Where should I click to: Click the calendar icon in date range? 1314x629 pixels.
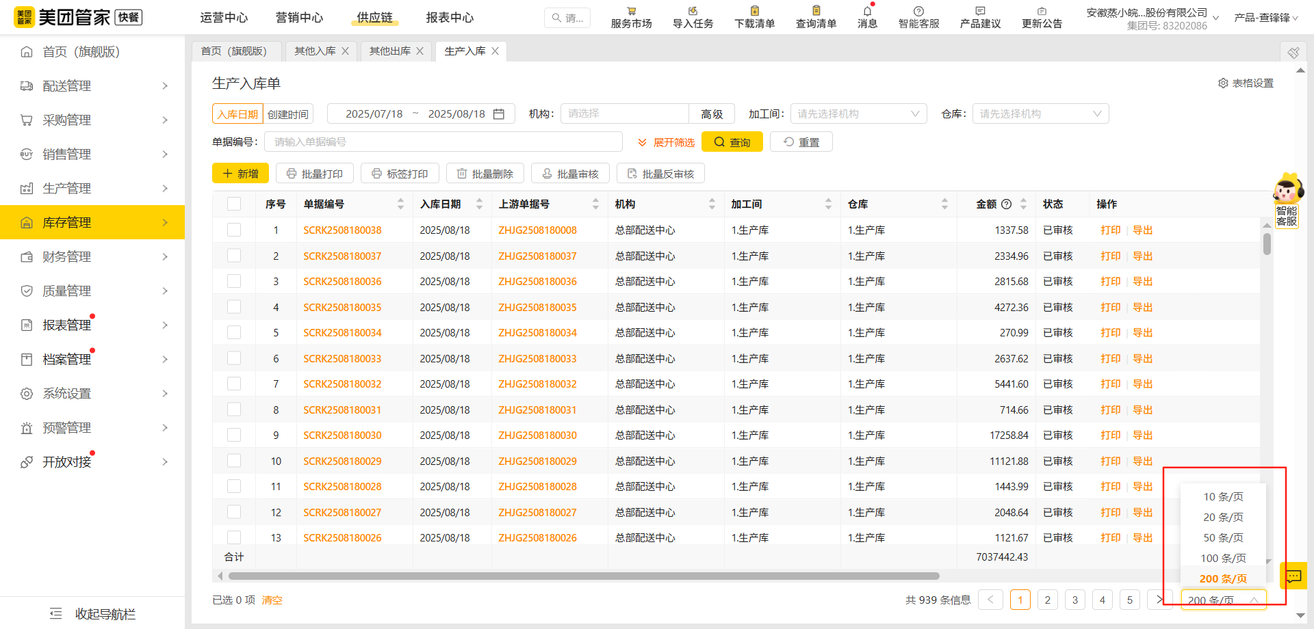pyautogui.click(x=499, y=114)
